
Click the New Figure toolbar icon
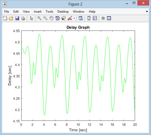coord(5,18)
